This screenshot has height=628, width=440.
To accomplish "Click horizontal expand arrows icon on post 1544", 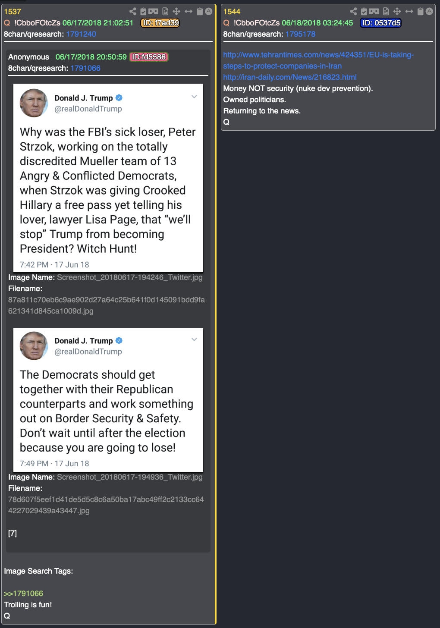I will 409,12.
